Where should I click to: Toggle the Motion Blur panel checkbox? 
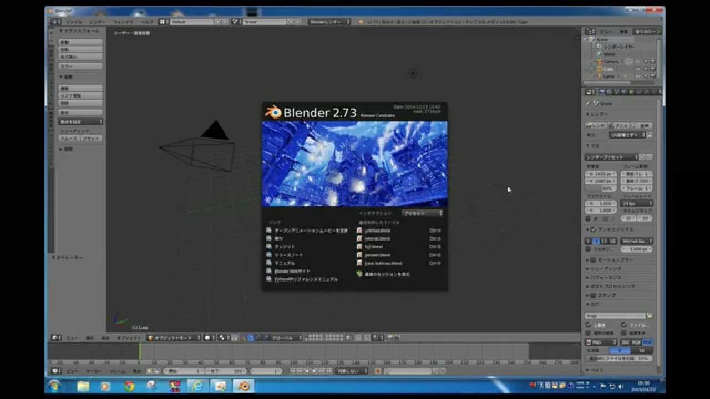click(x=593, y=260)
